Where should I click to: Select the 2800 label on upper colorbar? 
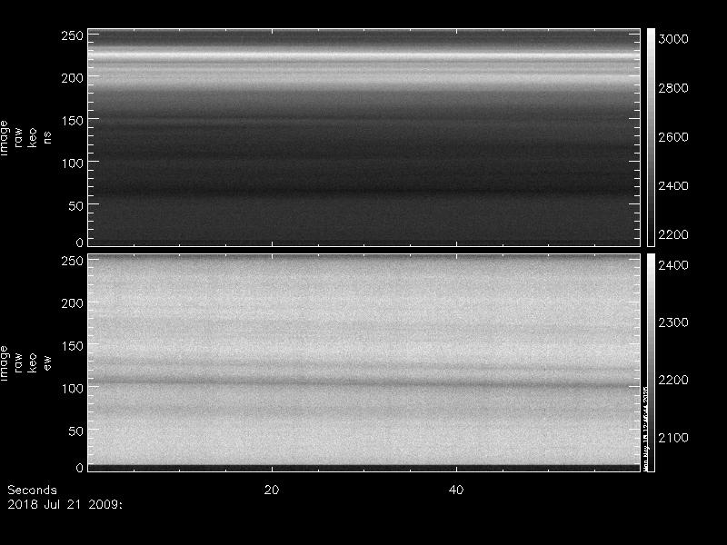[x=673, y=88]
